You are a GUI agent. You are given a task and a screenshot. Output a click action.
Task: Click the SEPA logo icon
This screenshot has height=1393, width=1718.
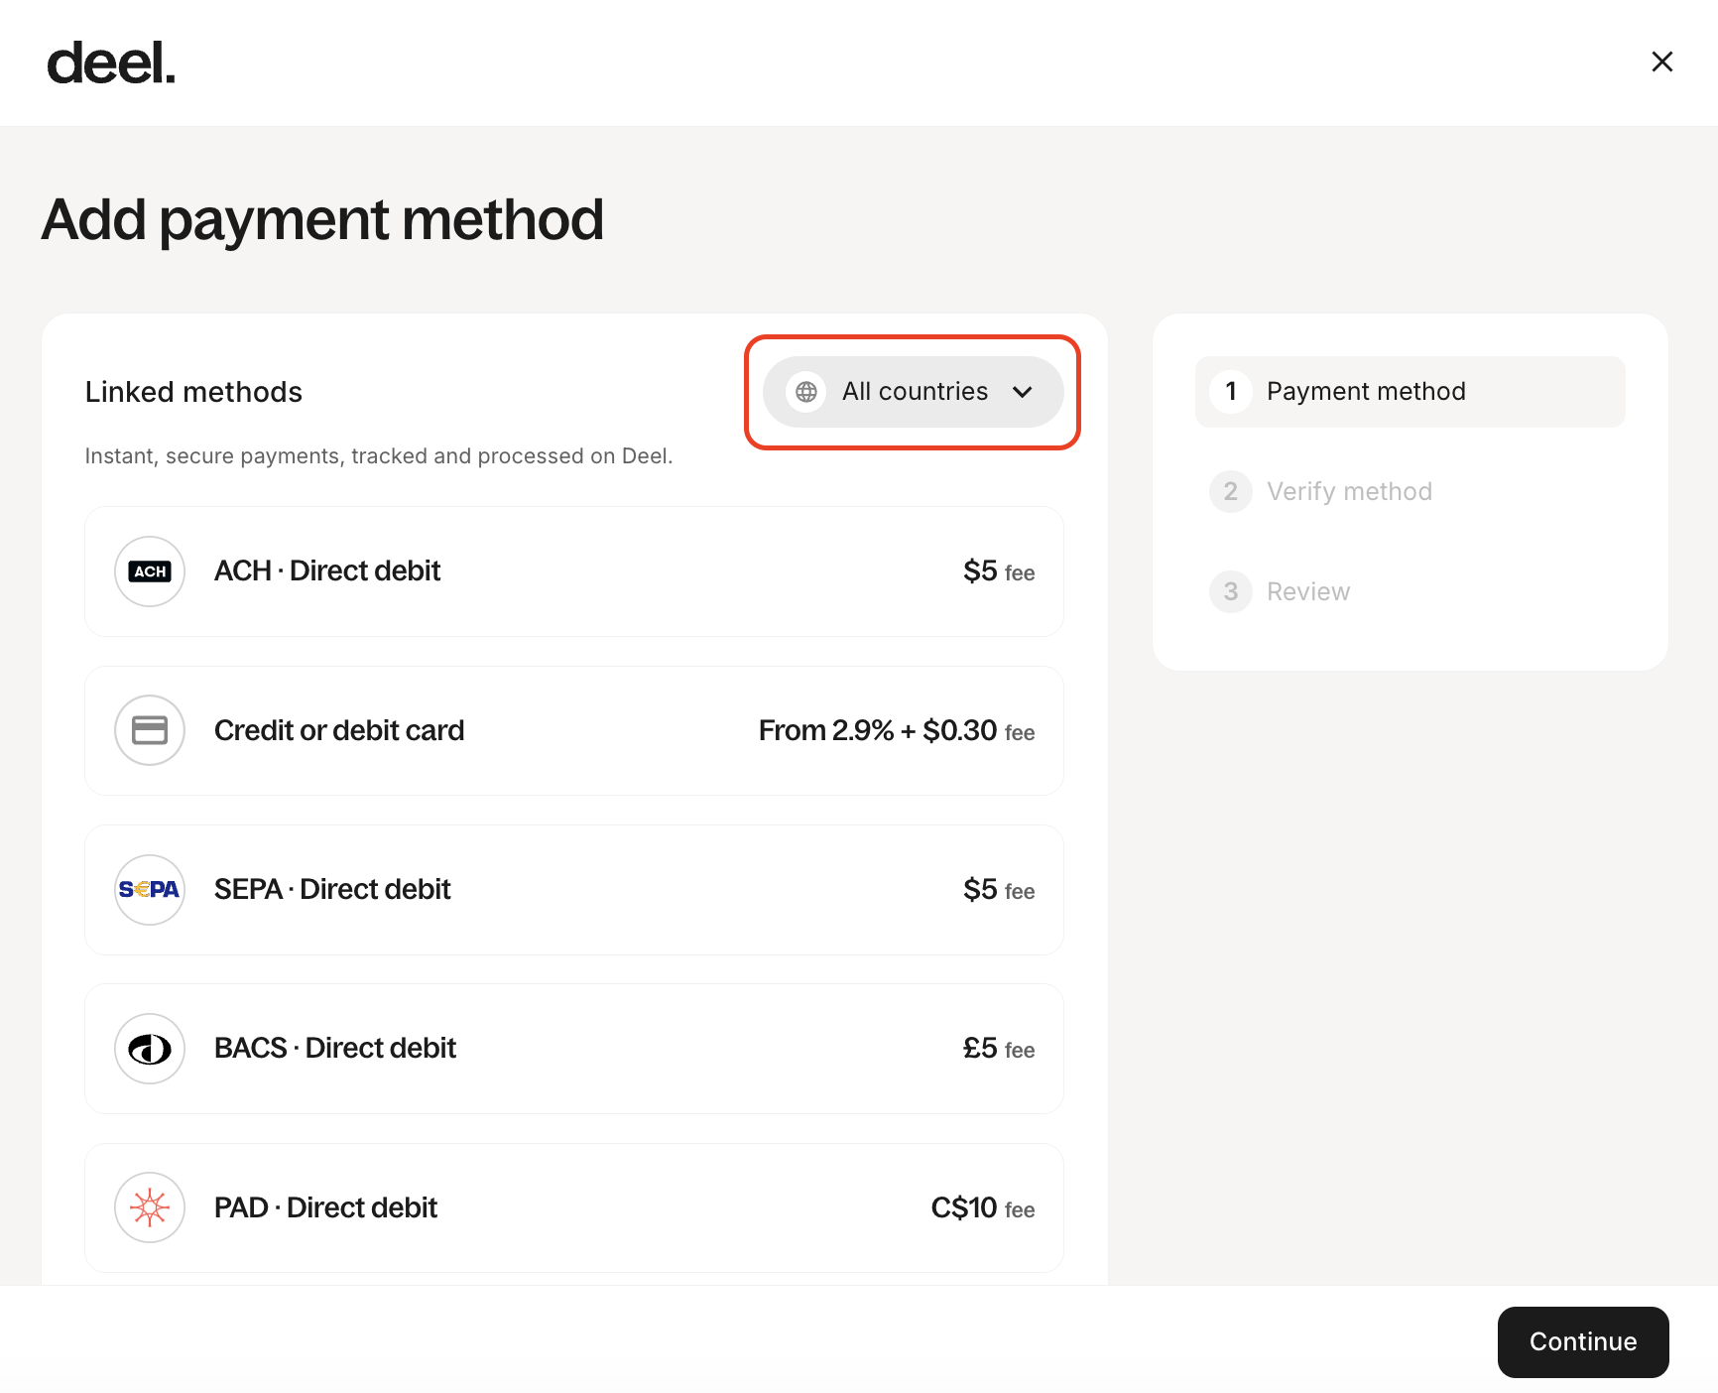pos(150,890)
